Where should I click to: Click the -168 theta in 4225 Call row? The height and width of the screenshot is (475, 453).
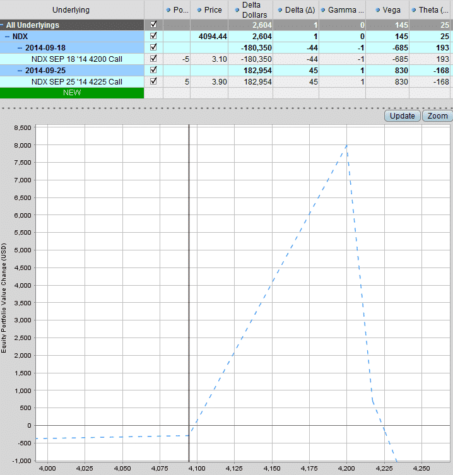430,82
